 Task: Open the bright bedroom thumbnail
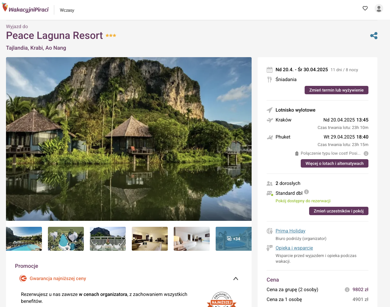(192, 239)
